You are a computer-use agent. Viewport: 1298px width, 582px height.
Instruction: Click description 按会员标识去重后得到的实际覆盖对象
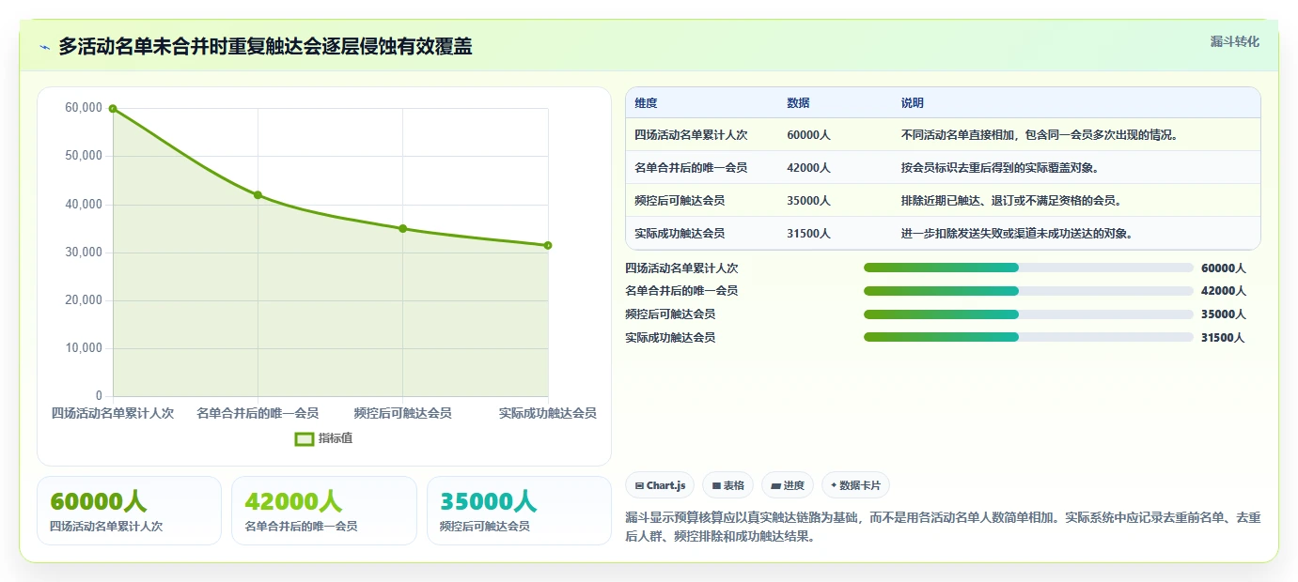click(x=1000, y=168)
